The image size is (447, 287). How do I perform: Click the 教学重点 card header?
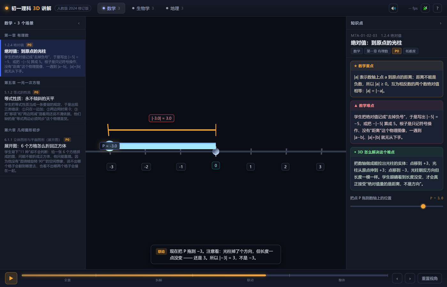click(397, 66)
